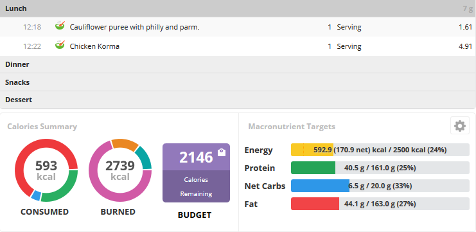Select the Chicken Korma diary entry
This screenshot has height=232, width=476.
pos(238,46)
